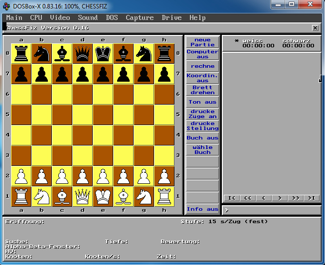Select the white king on e1

[103, 196]
